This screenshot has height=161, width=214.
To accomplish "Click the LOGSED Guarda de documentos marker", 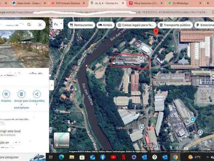I will pos(193,119).
